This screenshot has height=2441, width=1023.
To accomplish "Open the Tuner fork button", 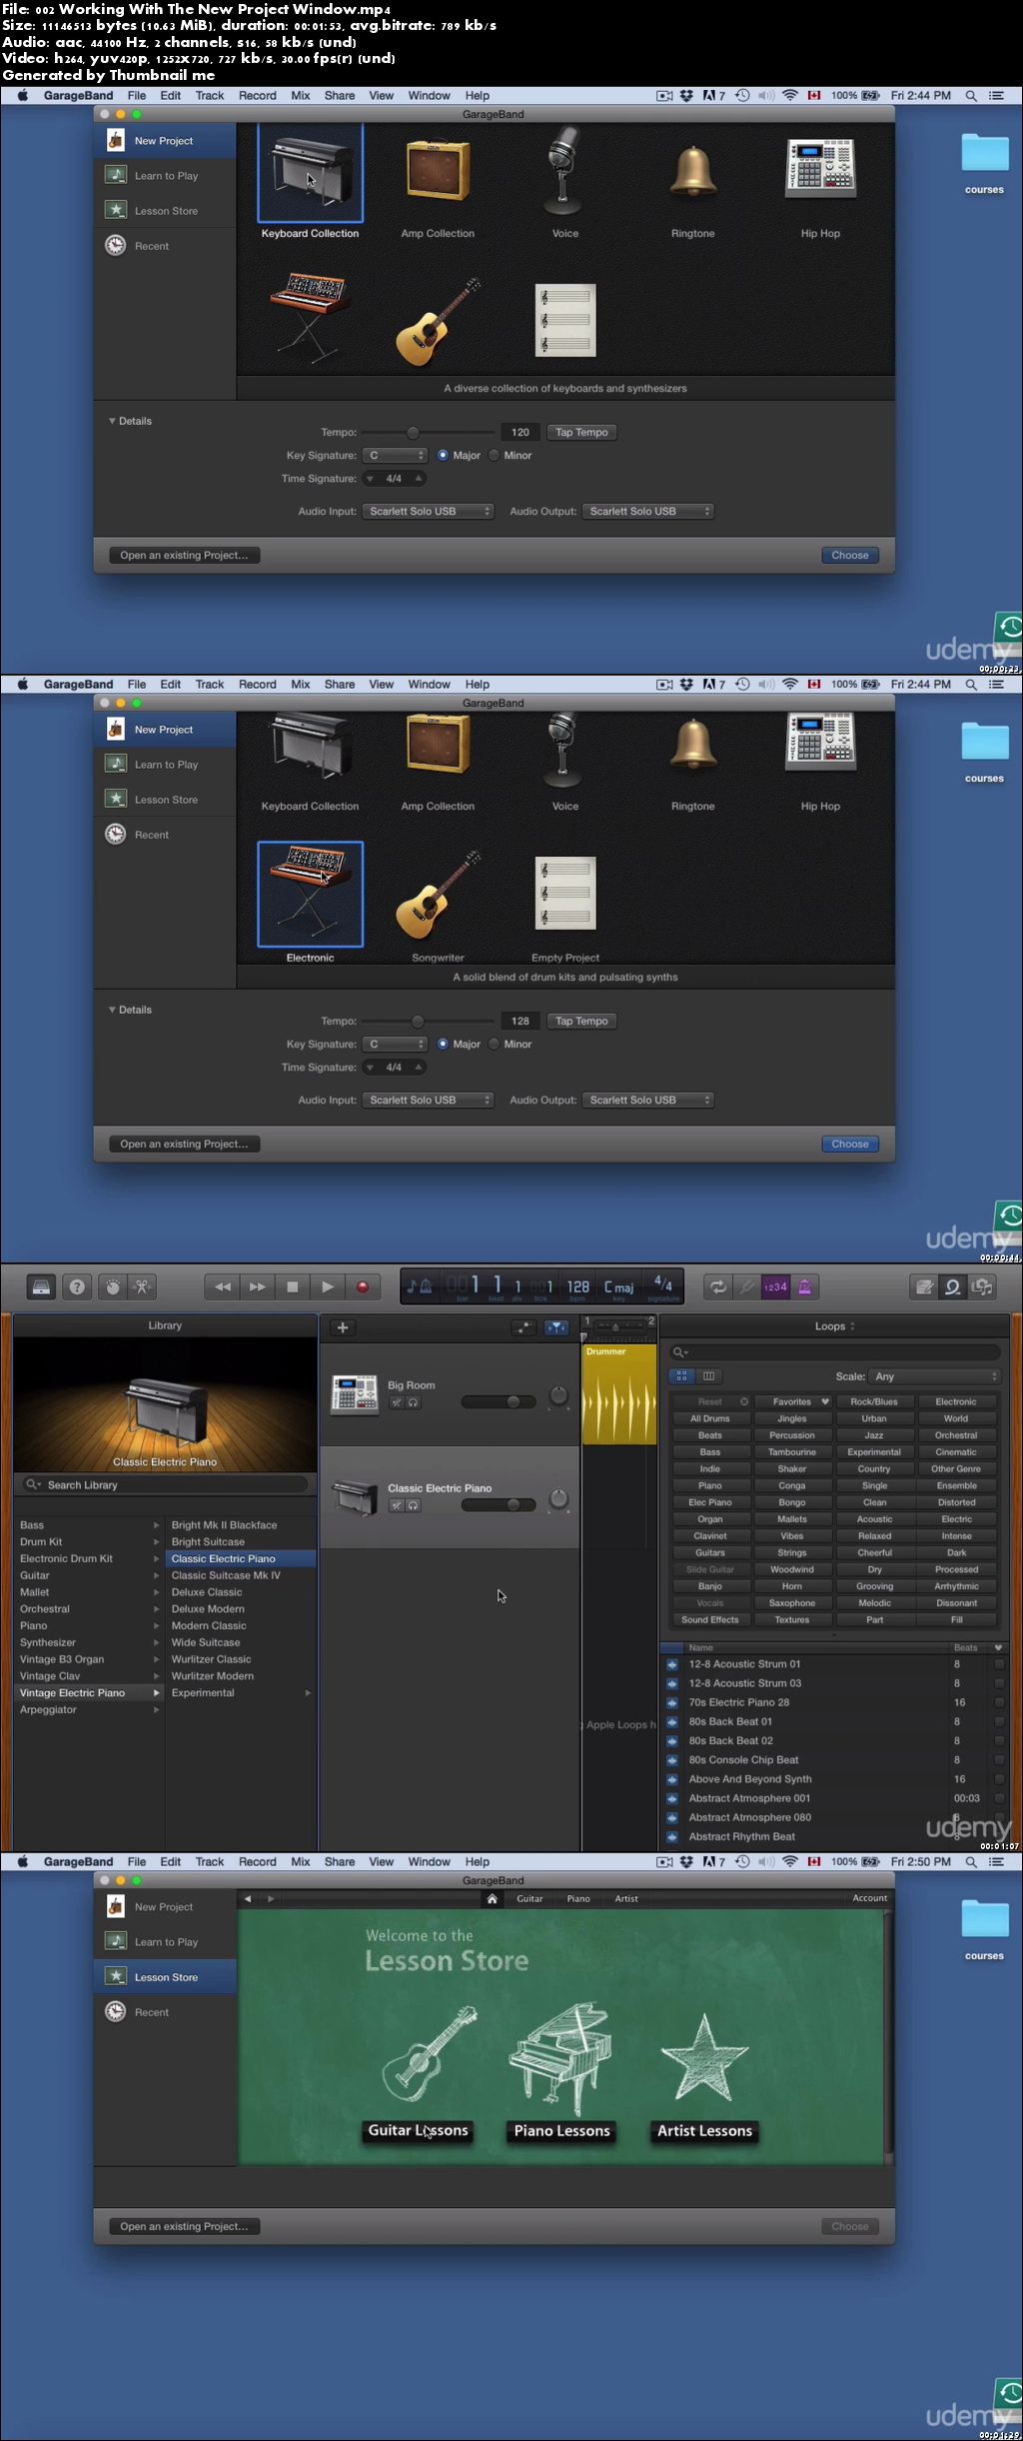I will pyautogui.click(x=746, y=1286).
